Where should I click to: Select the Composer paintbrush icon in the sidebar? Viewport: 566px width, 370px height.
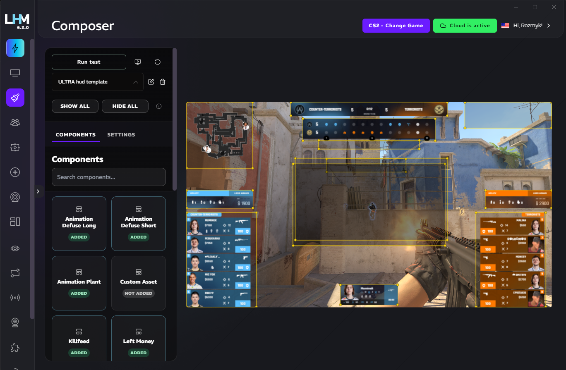click(x=15, y=98)
